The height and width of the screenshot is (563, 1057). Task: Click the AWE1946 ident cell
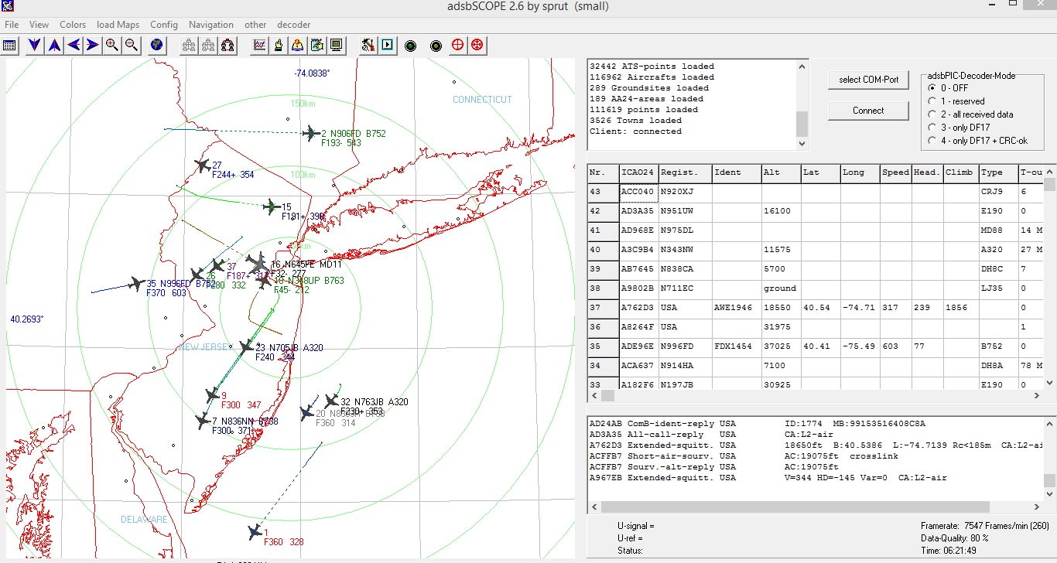tap(737, 308)
